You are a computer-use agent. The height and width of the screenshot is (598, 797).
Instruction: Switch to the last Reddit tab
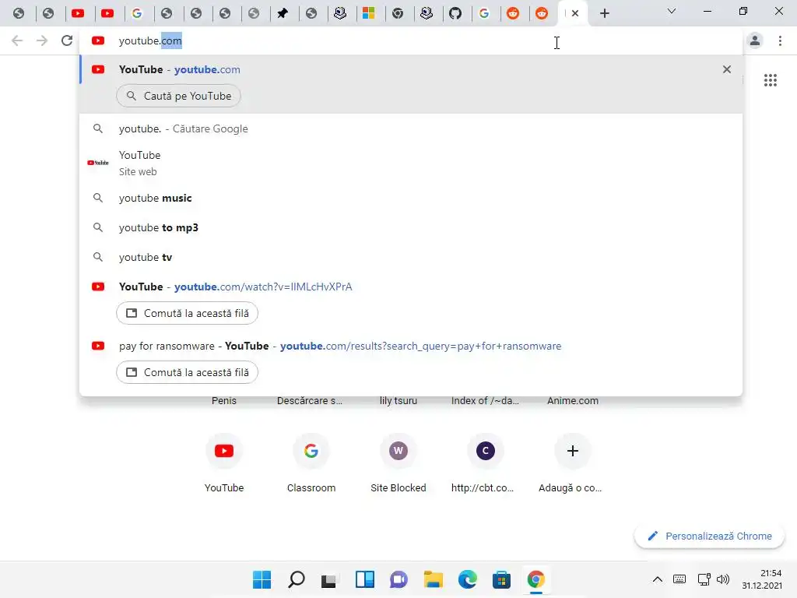(542, 13)
